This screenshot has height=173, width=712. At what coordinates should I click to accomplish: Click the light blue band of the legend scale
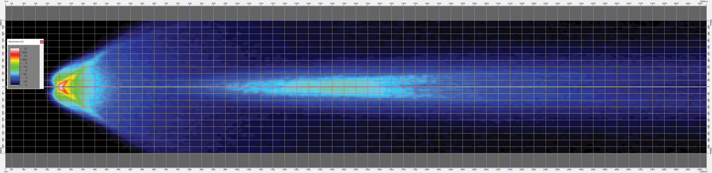pos(15,74)
